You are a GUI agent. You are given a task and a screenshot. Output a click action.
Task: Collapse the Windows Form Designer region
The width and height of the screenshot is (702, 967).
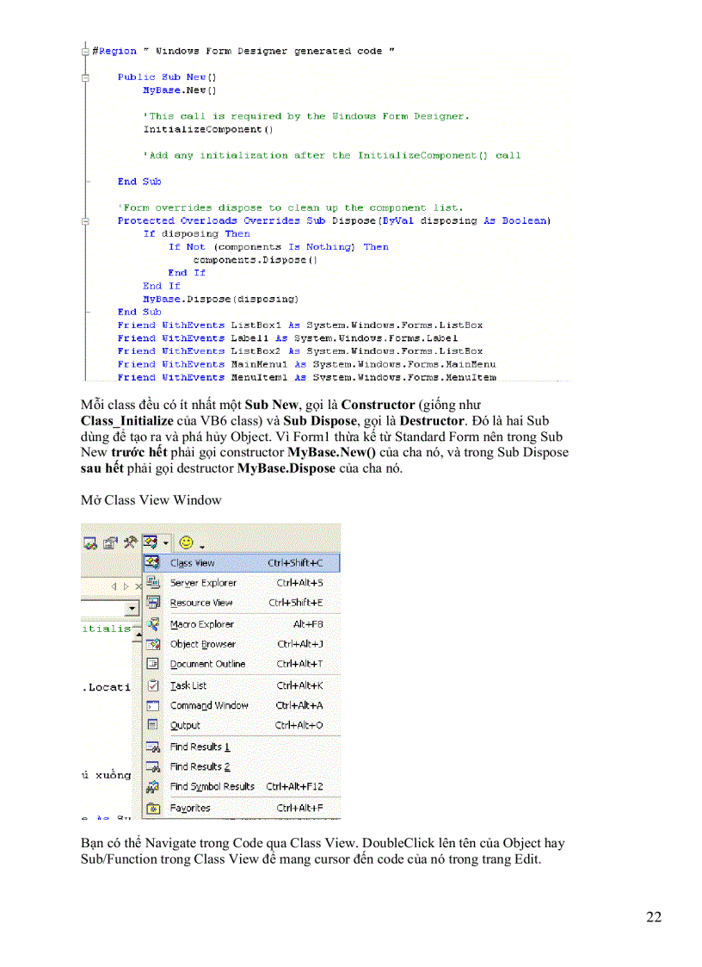coord(85,51)
